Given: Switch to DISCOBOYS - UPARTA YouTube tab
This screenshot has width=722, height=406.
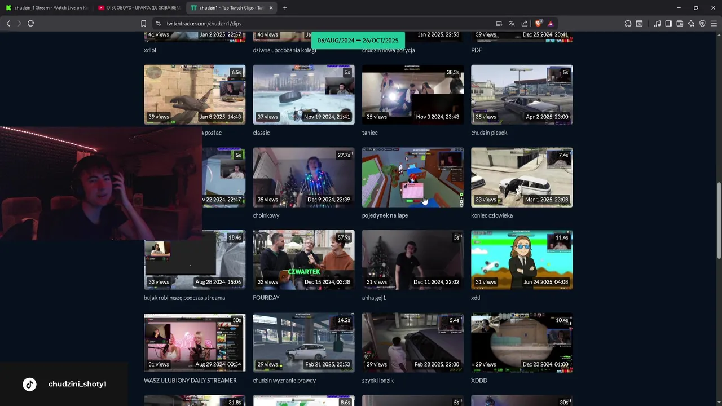Looking at the screenshot, I should click(x=138, y=8).
